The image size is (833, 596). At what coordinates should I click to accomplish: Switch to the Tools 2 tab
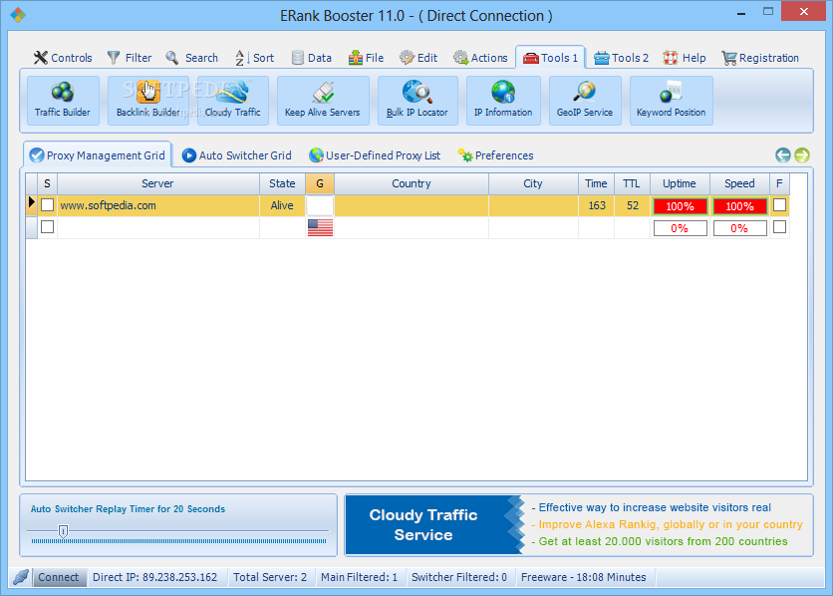pos(621,58)
